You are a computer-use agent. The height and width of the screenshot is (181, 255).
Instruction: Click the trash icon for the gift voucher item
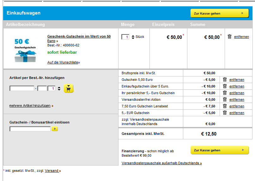[229, 37]
